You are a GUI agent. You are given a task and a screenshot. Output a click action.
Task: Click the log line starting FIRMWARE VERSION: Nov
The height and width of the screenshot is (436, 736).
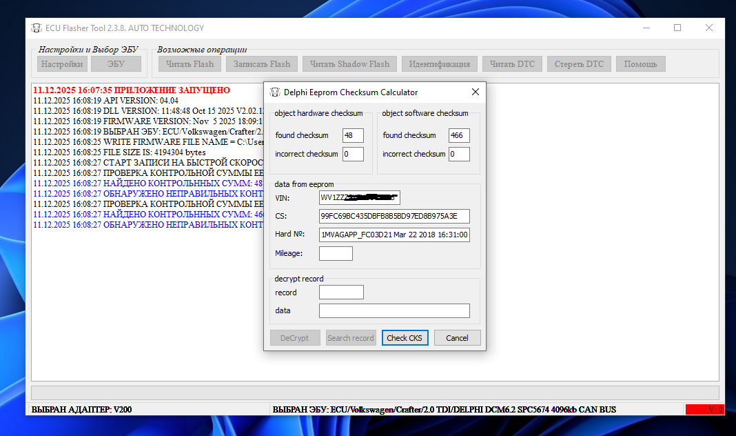tap(148, 121)
